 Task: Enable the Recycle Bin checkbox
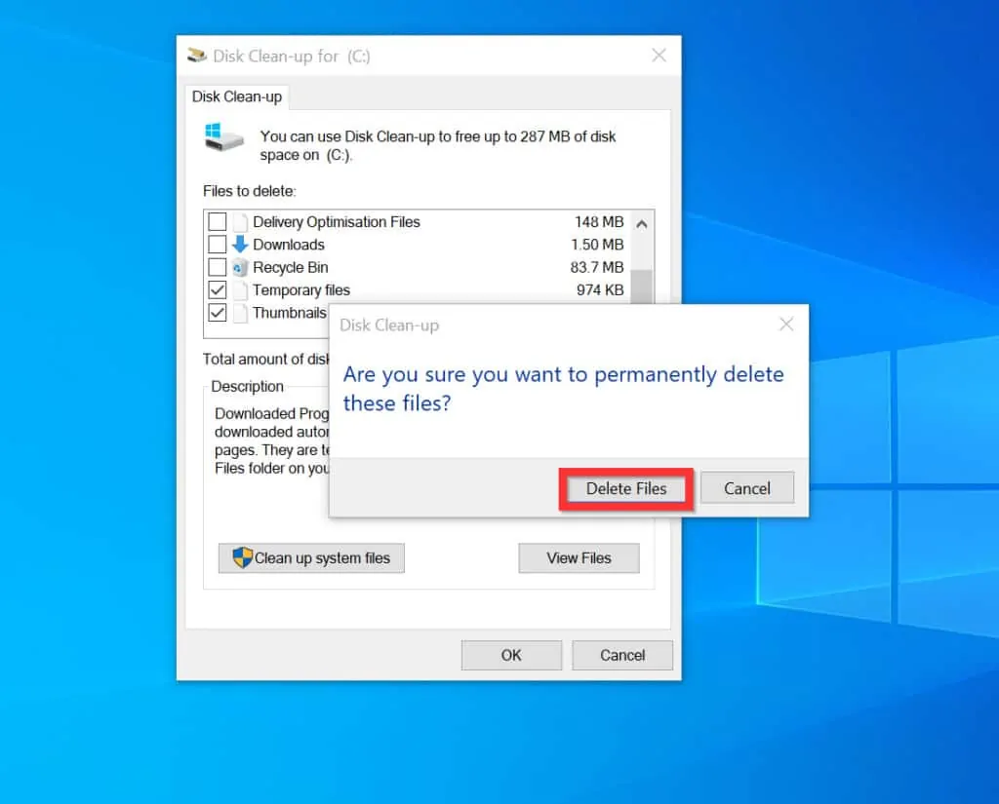[x=218, y=267]
